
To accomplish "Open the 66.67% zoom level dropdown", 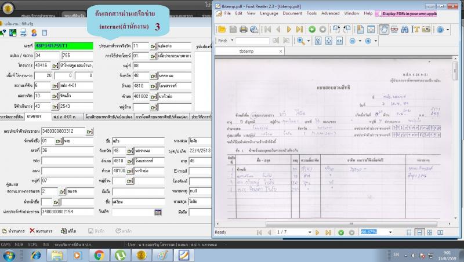I will coord(390,232).
